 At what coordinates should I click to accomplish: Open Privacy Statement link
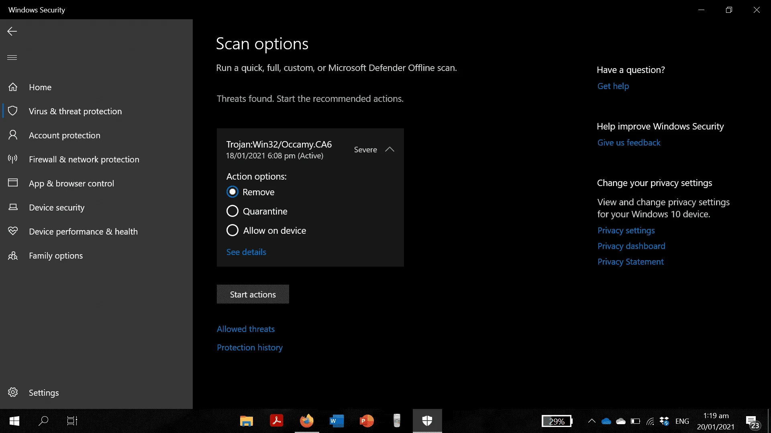(630, 261)
